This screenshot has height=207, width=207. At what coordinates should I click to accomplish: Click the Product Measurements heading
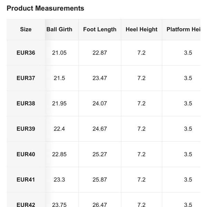click(x=45, y=8)
